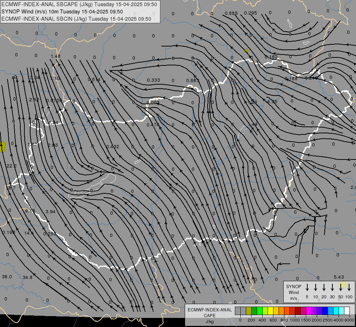356x327 pixels.
Task: Click the 0.474 value on the map
Action: [x=153, y=125]
